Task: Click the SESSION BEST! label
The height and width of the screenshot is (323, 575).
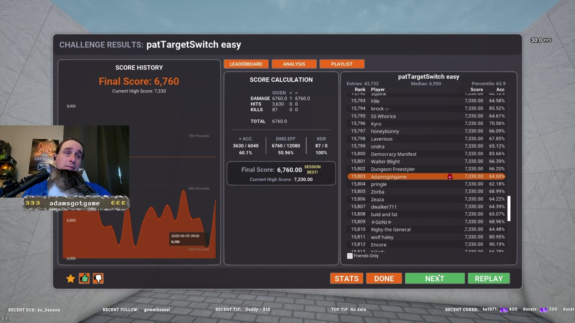Action: (313, 170)
